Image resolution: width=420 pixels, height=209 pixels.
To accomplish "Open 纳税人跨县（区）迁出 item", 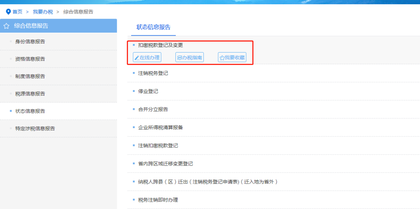I will tap(208, 182).
